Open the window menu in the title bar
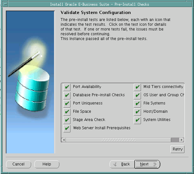The height and width of the screenshot is (174, 194). (x=5, y=4)
